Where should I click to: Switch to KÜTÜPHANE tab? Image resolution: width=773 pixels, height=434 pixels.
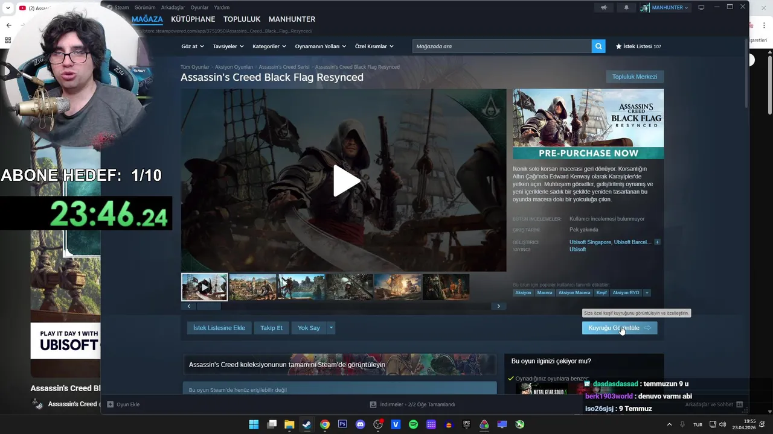(x=193, y=19)
